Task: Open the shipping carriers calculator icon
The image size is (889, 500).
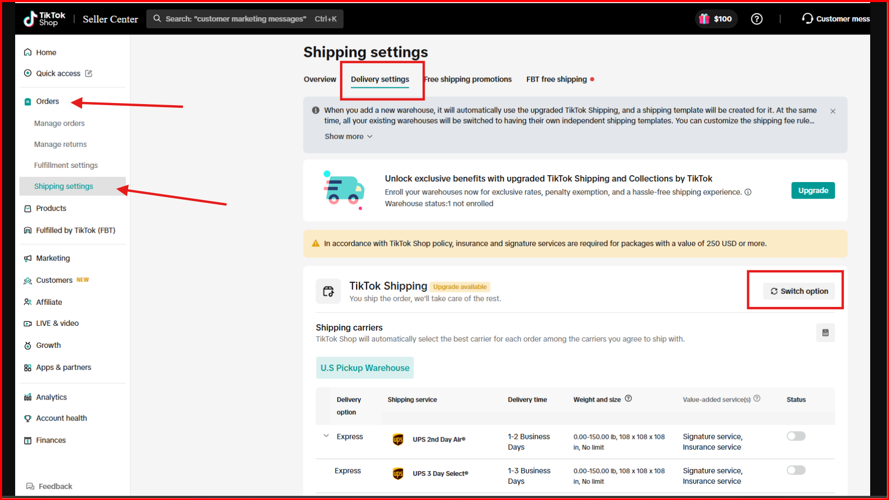Action: click(825, 333)
